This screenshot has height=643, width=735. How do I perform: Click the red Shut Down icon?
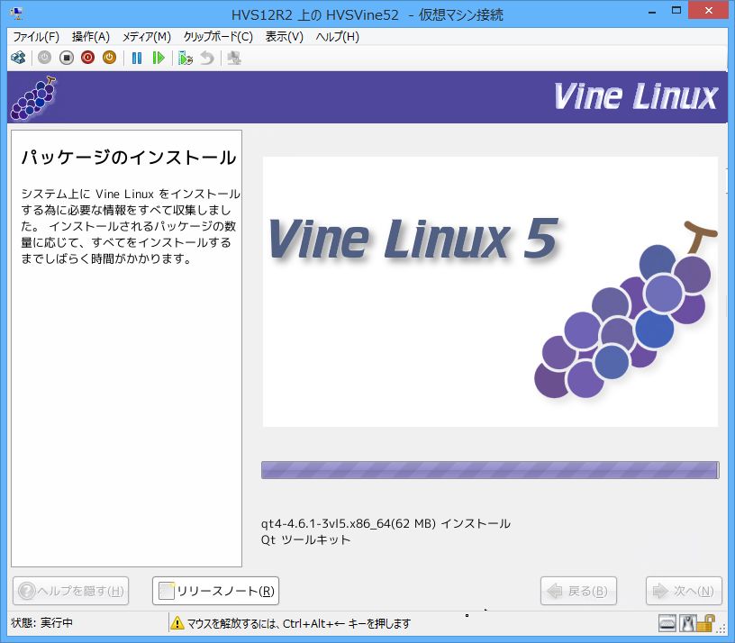(x=87, y=58)
